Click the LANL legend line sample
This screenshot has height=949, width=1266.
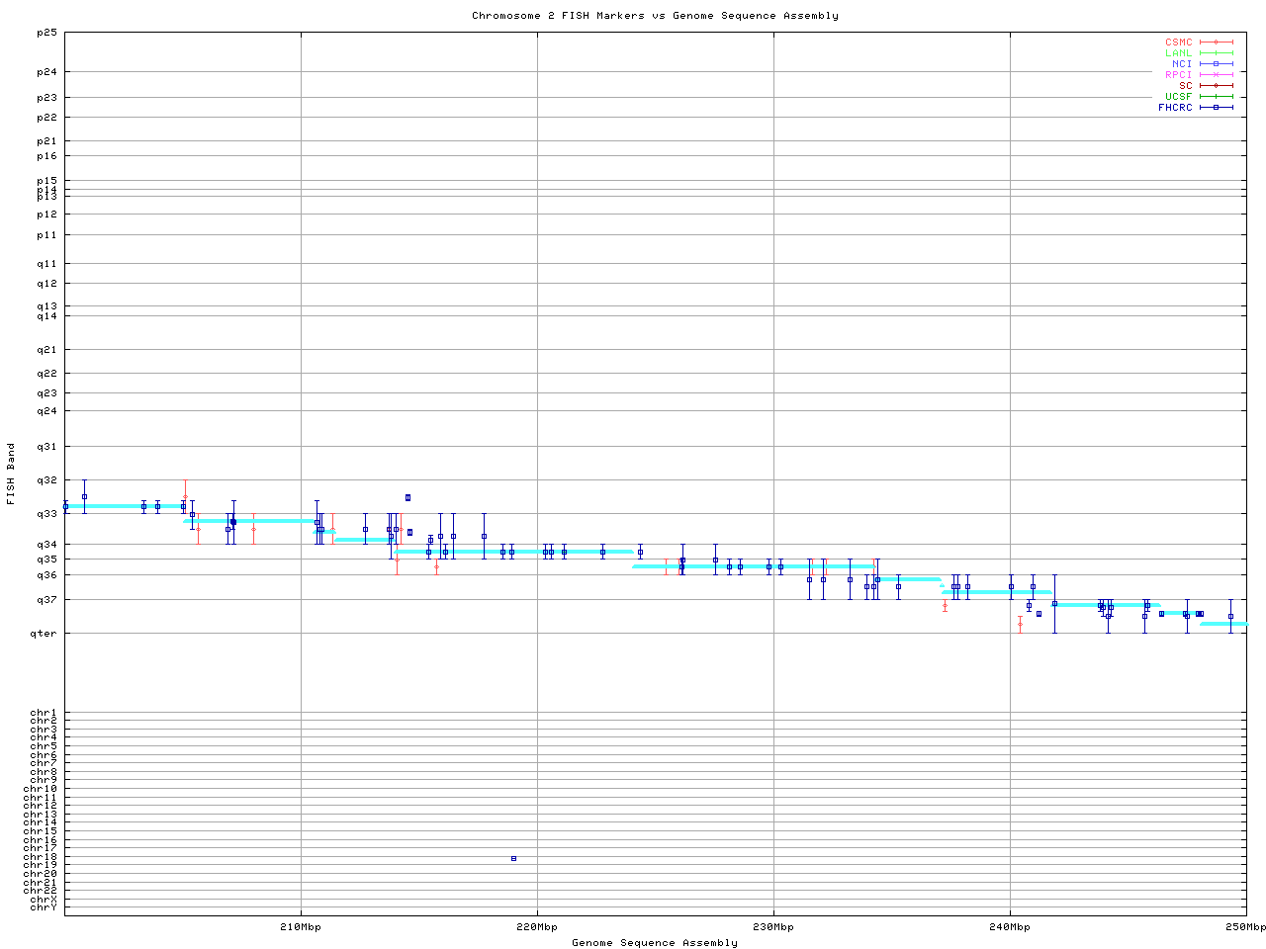(1216, 53)
